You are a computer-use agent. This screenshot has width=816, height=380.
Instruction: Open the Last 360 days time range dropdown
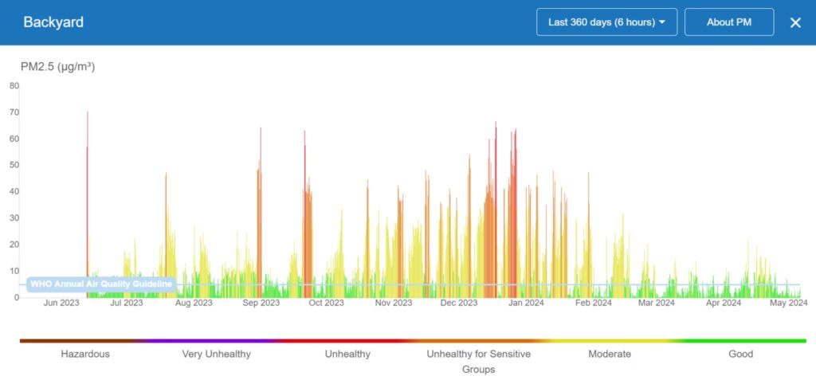(606, 22)
